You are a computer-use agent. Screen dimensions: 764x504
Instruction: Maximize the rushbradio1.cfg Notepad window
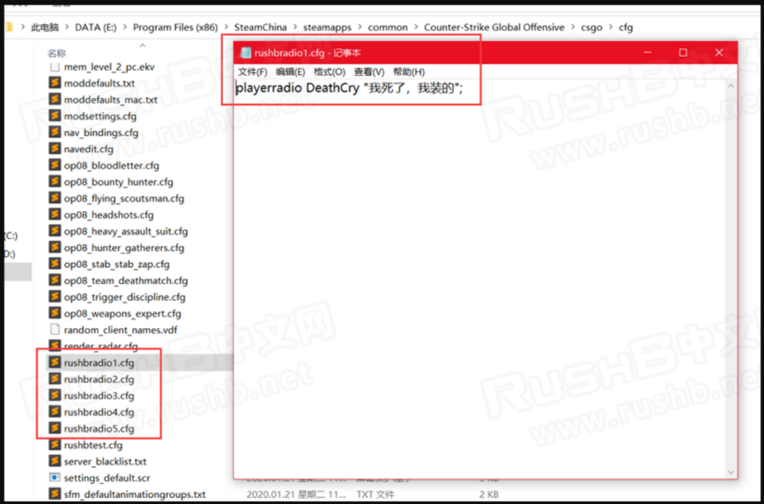tap(683, 53)
